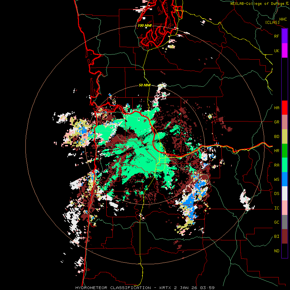The image size is (290, 290).
Task: Click the RA legend label
Action: (276, 165)
